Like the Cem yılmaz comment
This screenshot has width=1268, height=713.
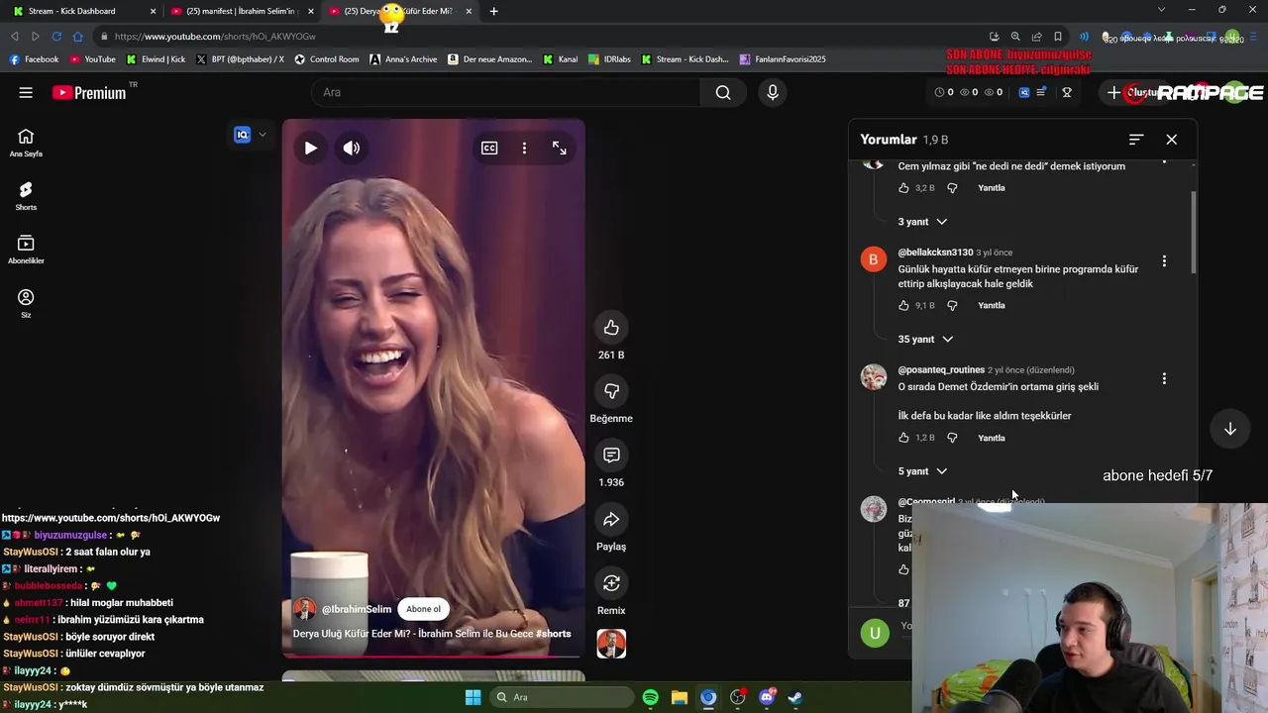[903, 188]
